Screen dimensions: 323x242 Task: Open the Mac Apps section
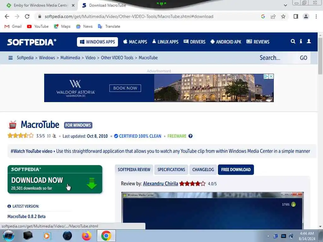(135, 42)
